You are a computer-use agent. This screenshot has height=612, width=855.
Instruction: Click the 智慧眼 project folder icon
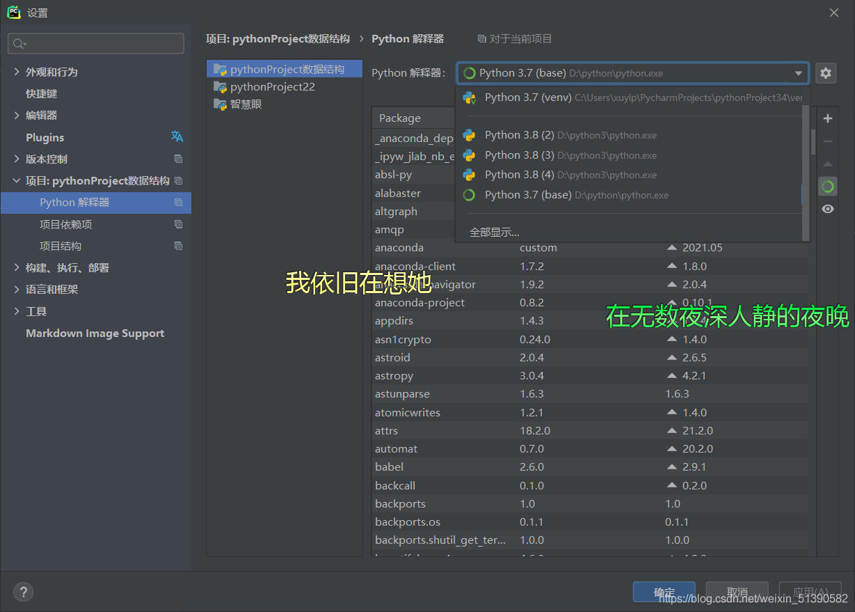coord(220,104)
